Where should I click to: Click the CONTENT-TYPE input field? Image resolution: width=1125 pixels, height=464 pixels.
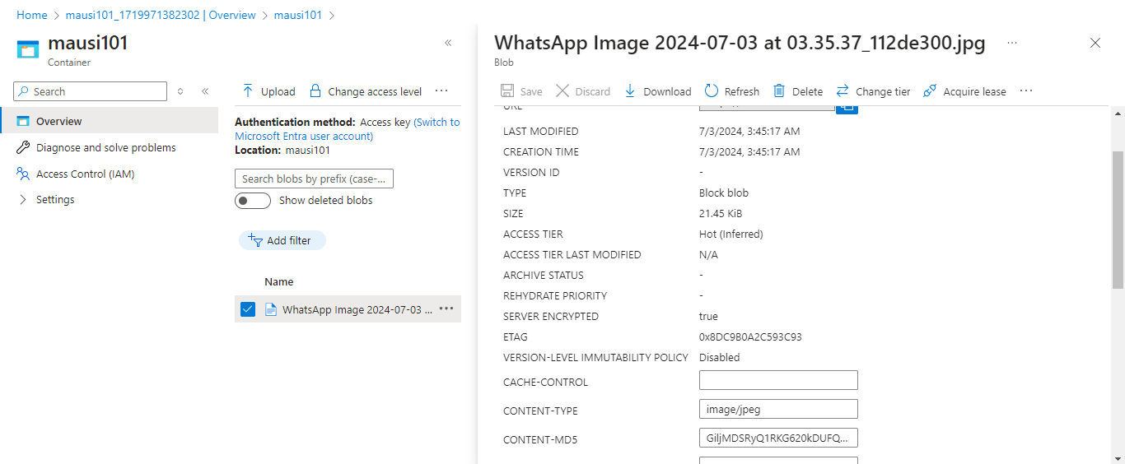pos(778,409)
